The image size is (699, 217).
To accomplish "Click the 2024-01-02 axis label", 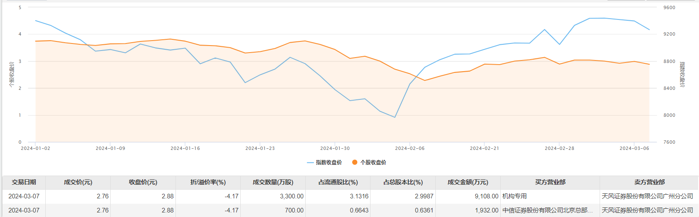I will [35, 148].
